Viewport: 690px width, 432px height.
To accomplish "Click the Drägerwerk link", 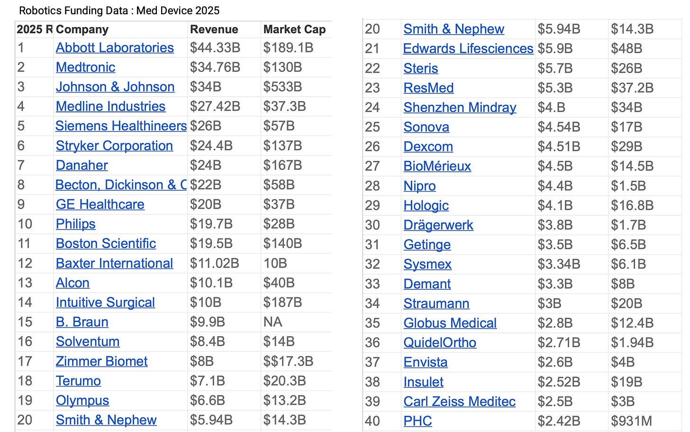I will point(438,225).
